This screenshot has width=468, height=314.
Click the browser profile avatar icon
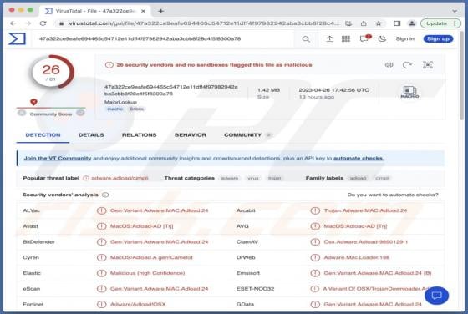[x=412, y=23]
